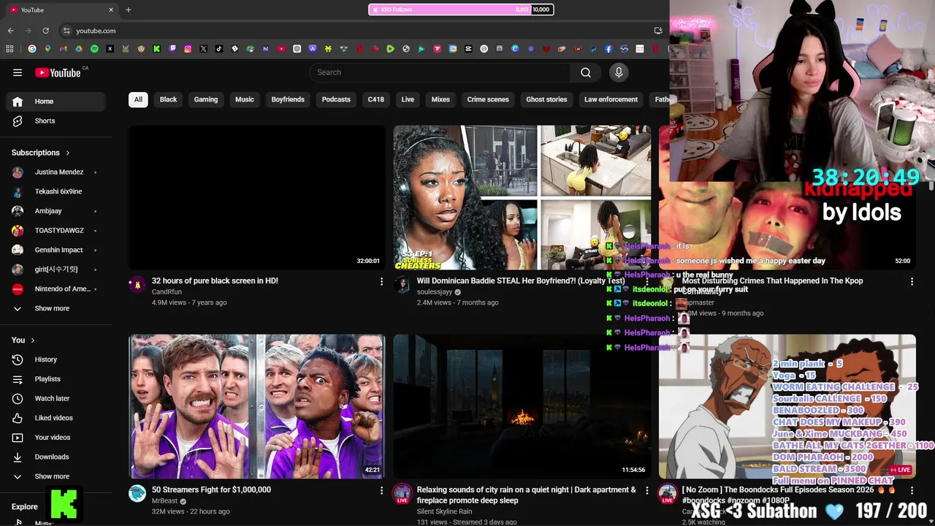The height and width of the screenshot is (526, 935).
Task: Start voice search with the microphone
Action: point(619,72)
